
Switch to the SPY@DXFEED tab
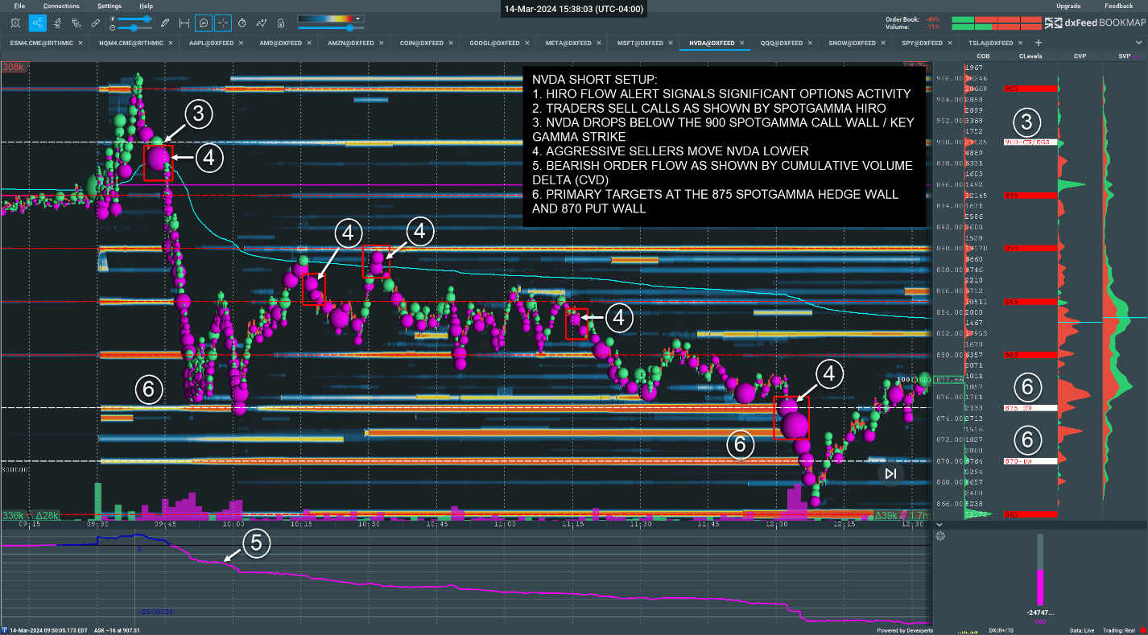(x=923, y=43)
